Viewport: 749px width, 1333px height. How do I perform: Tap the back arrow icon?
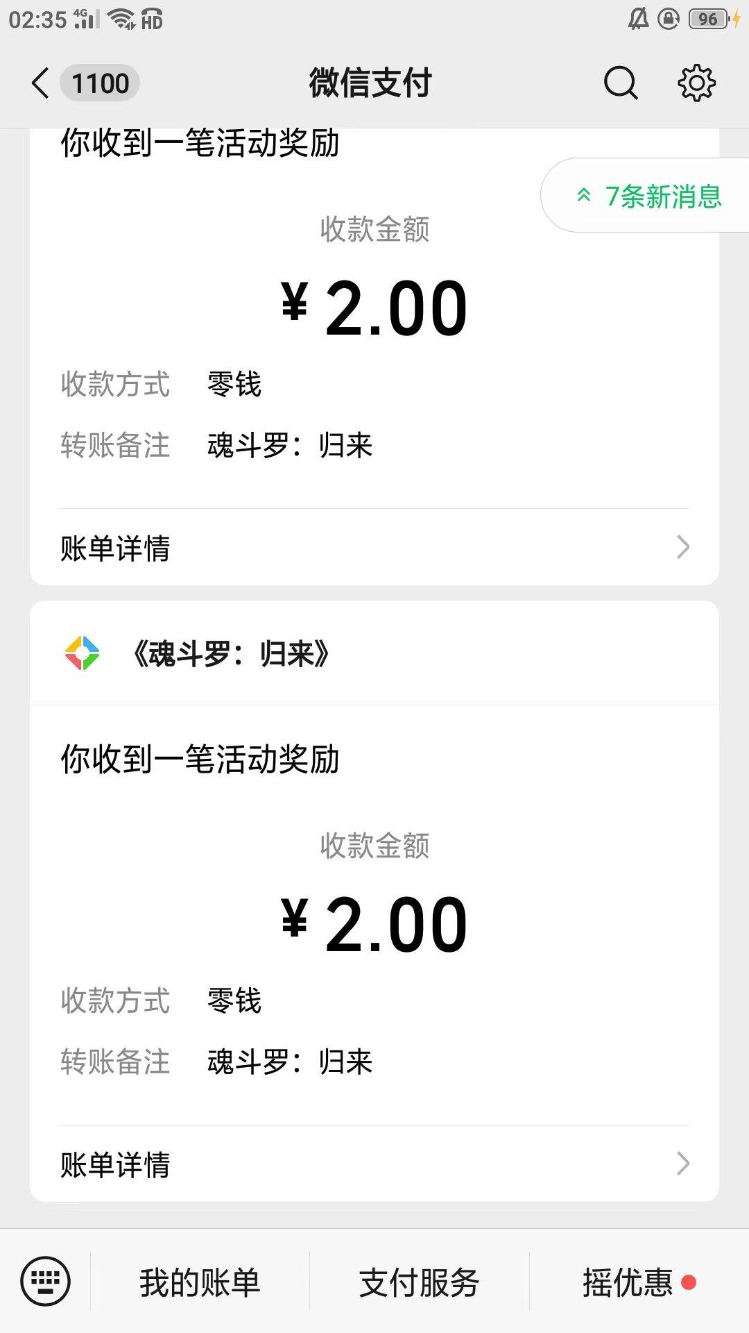pos(40,83)
